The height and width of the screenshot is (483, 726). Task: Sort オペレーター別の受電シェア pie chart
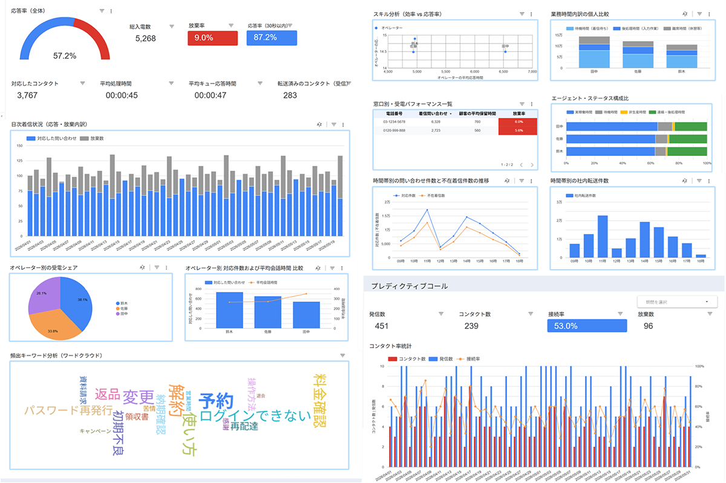pos(143,267)
